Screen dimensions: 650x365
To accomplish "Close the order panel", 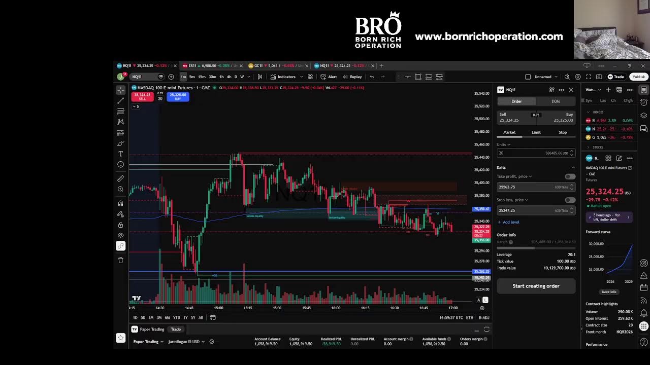I will (571, 90).
